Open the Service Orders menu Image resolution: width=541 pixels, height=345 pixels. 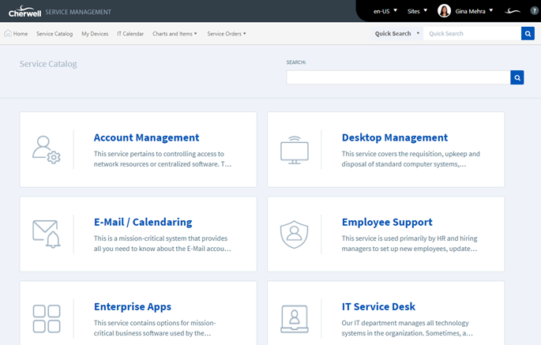pos(227,34)
